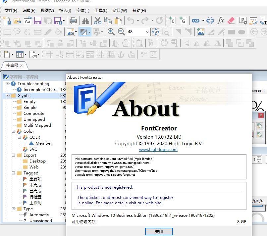The image size is (267, 236).
Task: Collapse the Tagged tree node
Action: 14,173
